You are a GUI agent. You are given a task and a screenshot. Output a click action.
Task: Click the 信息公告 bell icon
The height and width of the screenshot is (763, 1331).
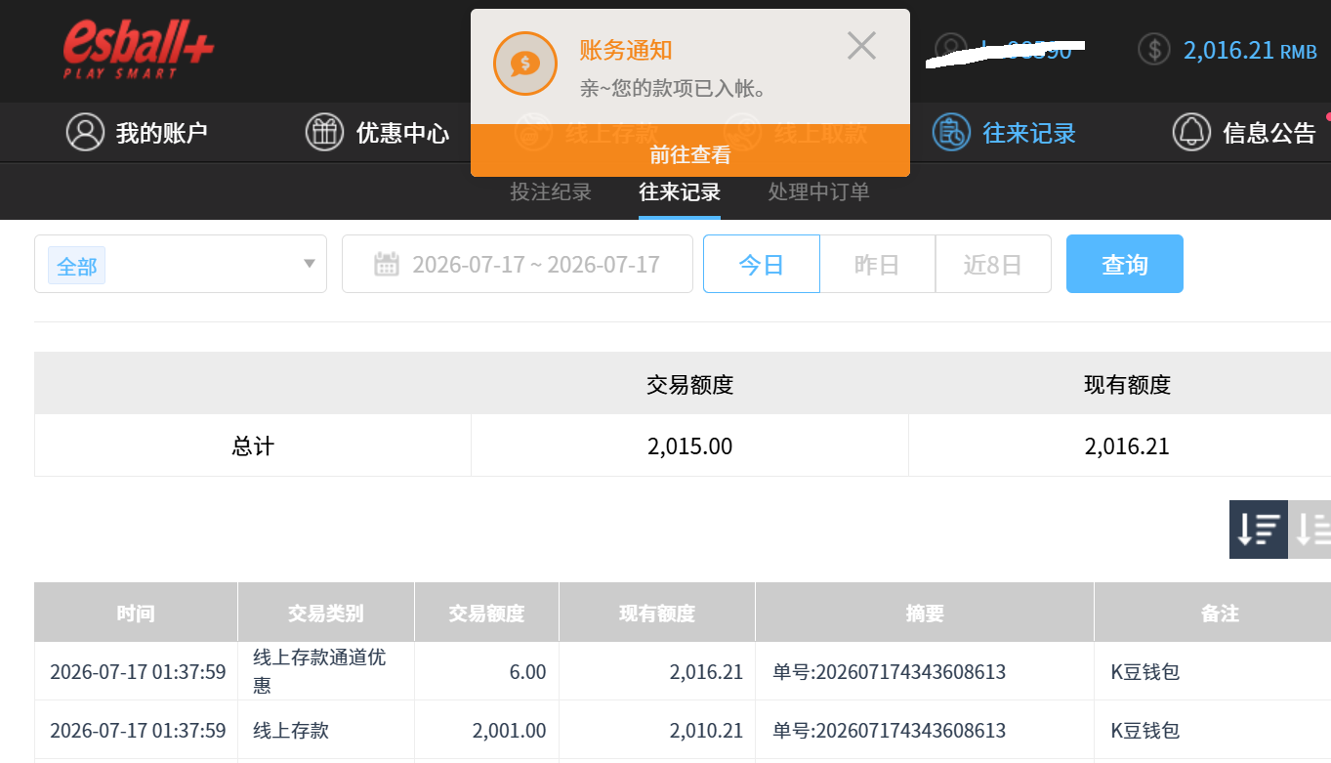tap(1191, 132)
